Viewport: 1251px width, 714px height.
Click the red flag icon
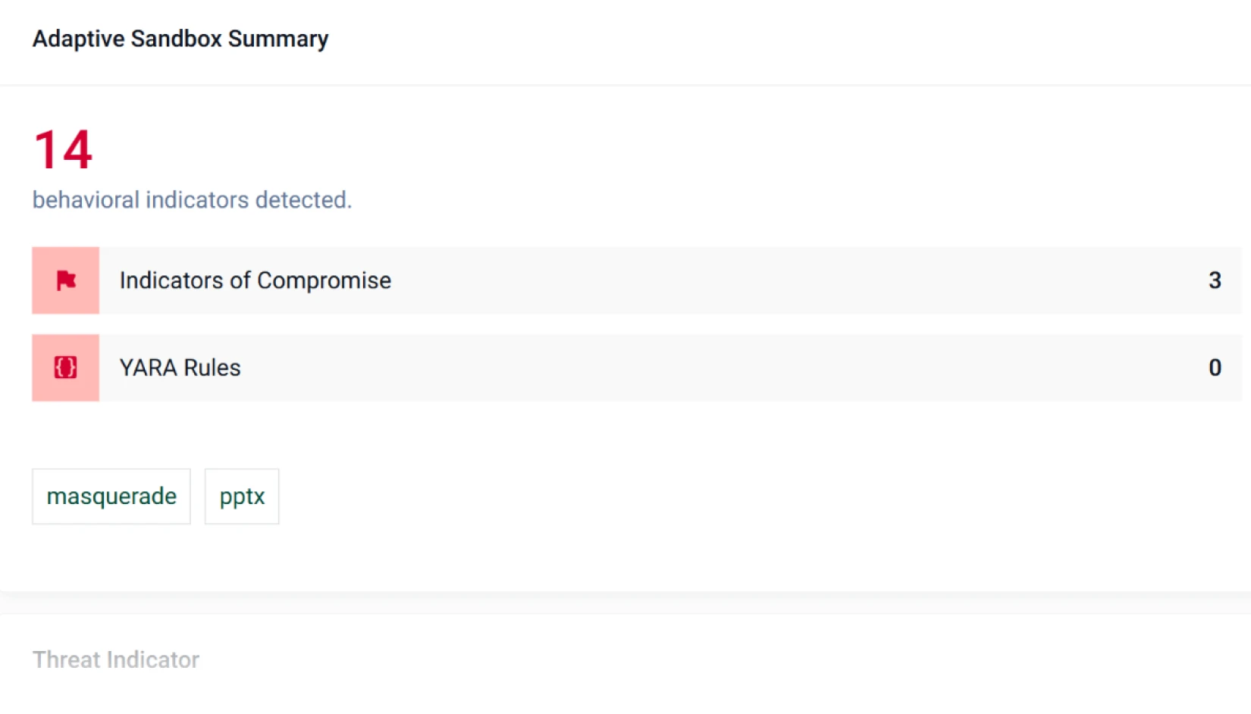click(x=66, y=280)
